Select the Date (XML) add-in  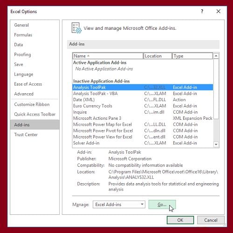143,100
